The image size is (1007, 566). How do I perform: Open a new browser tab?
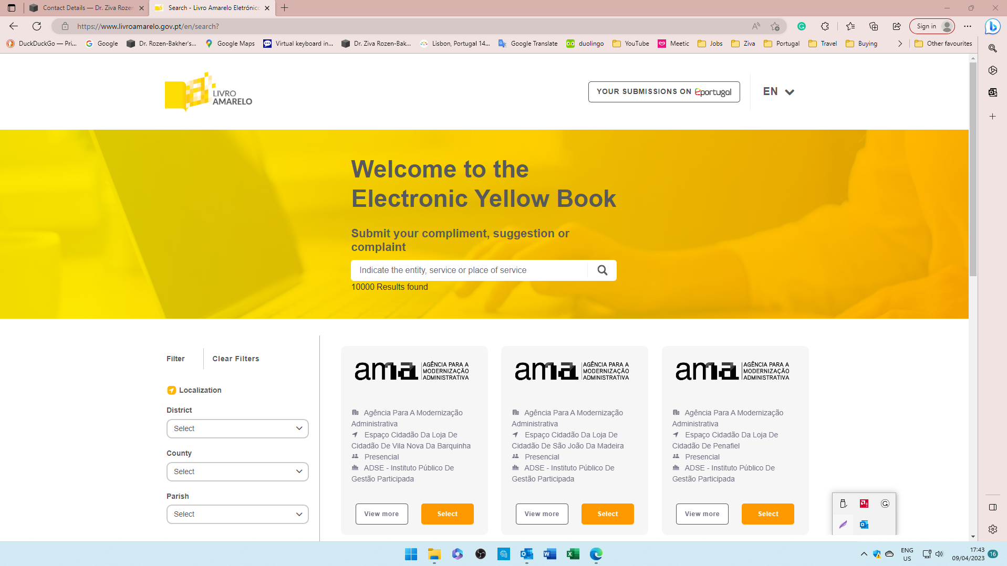tap(284, 8)
